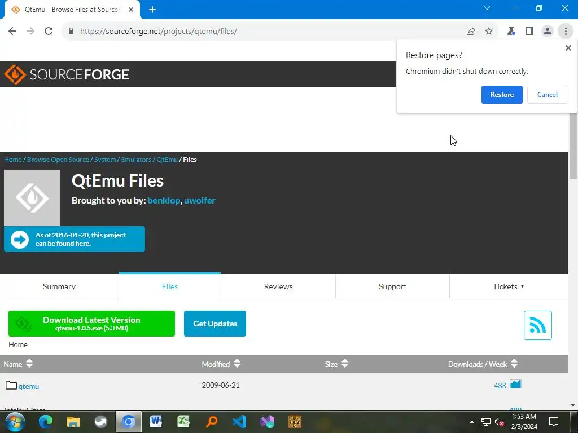Viewport: 578px width, 433px height.
Task: Launch Microsoft Edge from taskbar
Action: [x=46, y=422]
